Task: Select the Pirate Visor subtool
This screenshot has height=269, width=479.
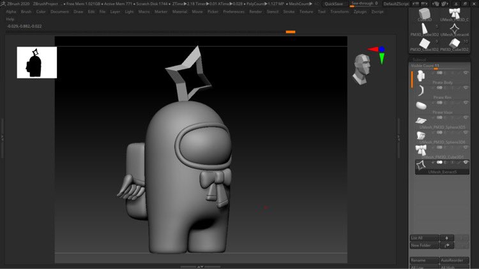Action: (x=442, y=107)
